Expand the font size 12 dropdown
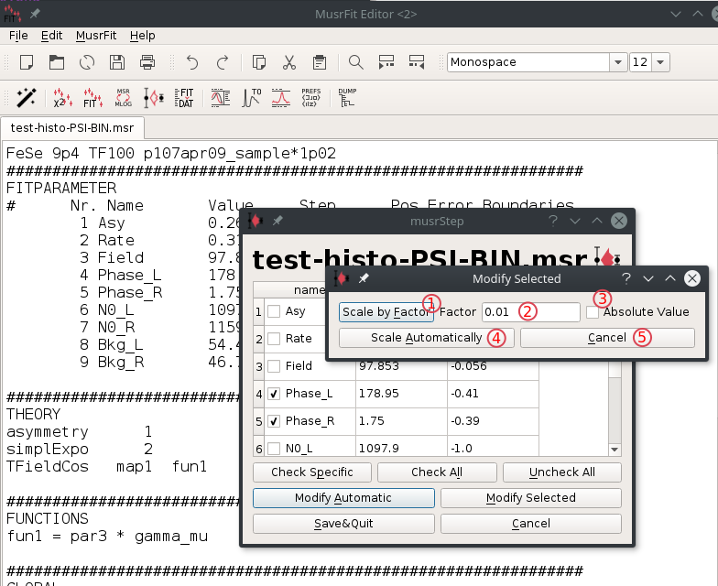 660,62
